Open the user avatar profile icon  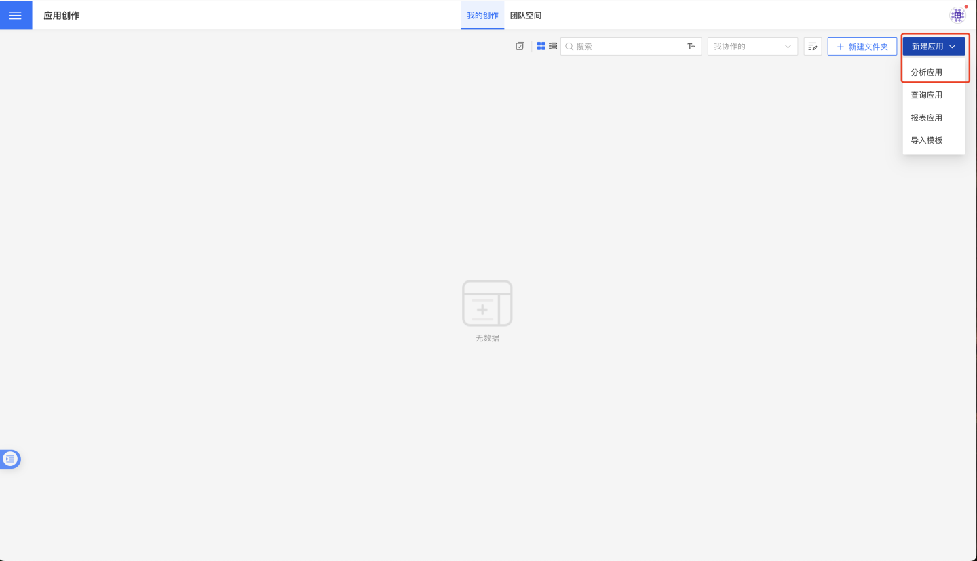pos(957,15)
